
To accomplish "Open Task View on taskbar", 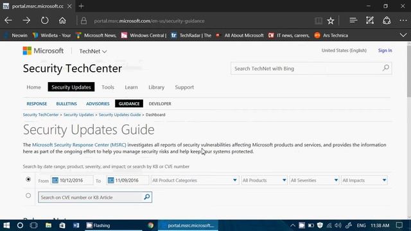I will click(34, 225).
